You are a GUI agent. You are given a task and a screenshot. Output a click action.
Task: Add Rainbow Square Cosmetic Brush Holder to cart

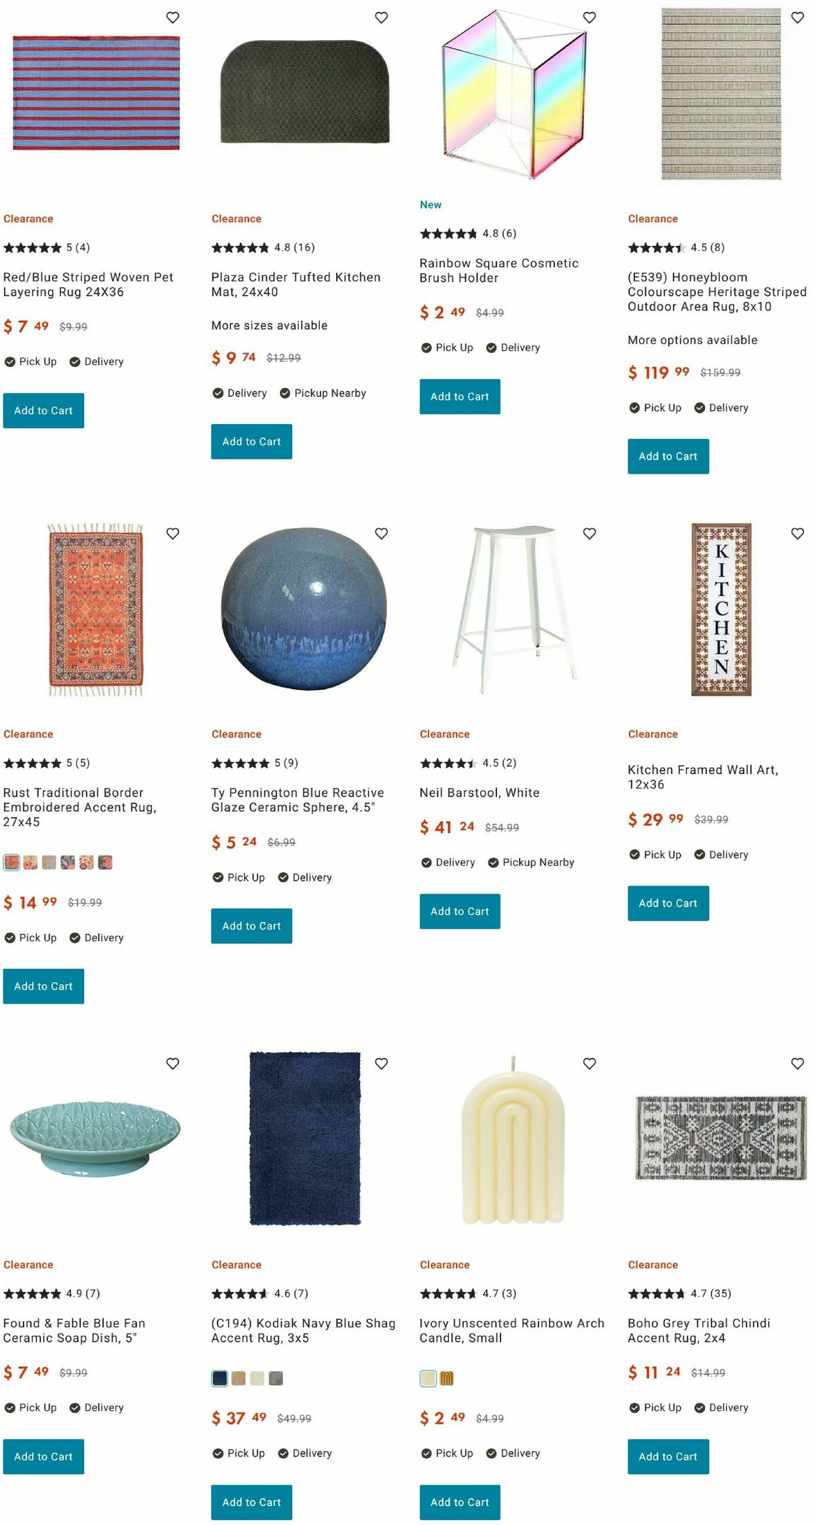tap(460, 396)
